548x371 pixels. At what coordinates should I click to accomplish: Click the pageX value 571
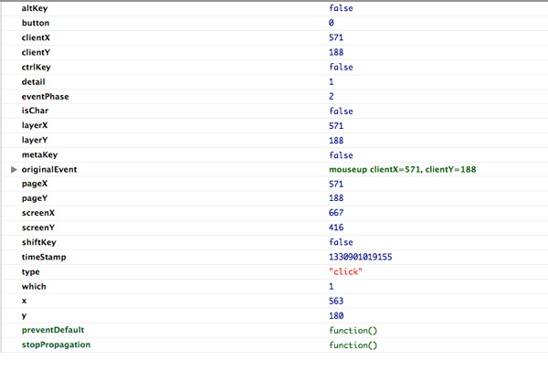[x=336, y=185]
